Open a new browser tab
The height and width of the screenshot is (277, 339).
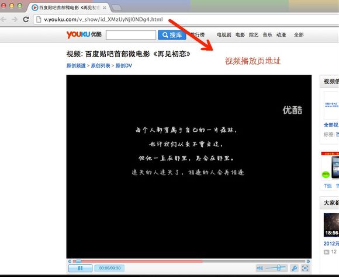[117, 8]
